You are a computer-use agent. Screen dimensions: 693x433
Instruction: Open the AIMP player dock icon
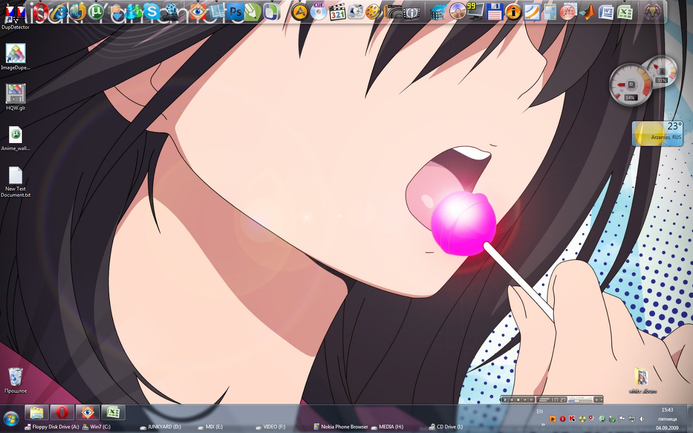click(300, 12)
